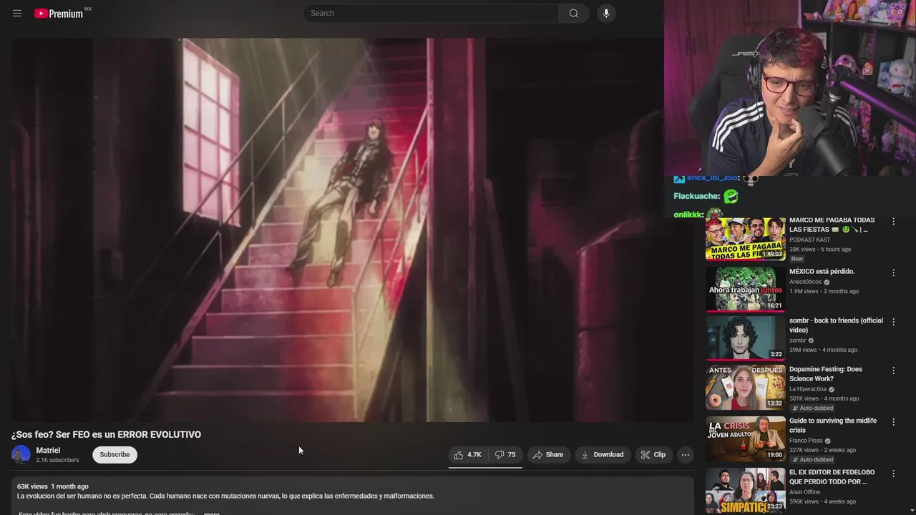Click 'Guide to surviving the midlife crisis' title
This screenshot has width=916, height=515.
click(x=833, y=426)
